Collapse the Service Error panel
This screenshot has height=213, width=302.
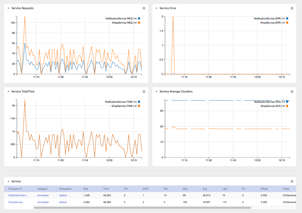pos(156,8)
